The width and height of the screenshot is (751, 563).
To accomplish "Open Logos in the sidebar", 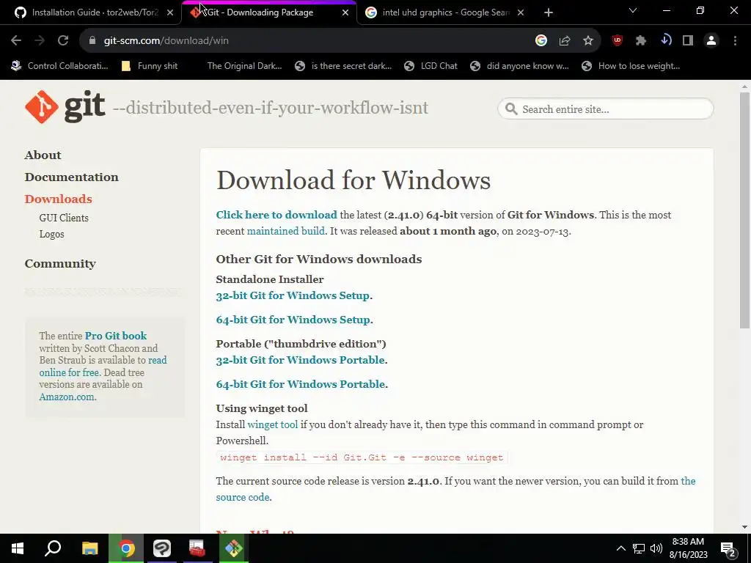I will coord(52,234).
